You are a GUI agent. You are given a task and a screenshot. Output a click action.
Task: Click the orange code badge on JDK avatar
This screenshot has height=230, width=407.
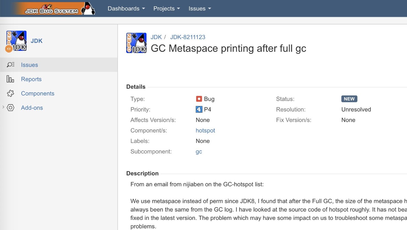click(9, 49)
